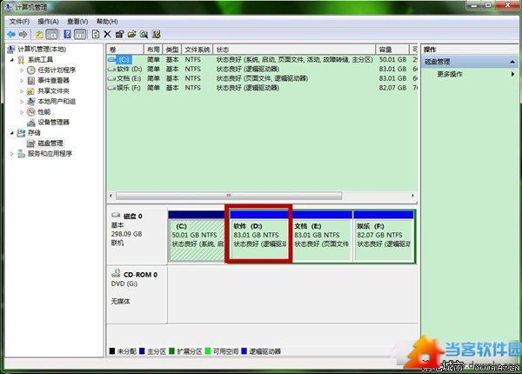The width and height of the screenshot is (522, 374).
Task: Open 设备管理器 in the tree
Action: click(x=53, y=122)
